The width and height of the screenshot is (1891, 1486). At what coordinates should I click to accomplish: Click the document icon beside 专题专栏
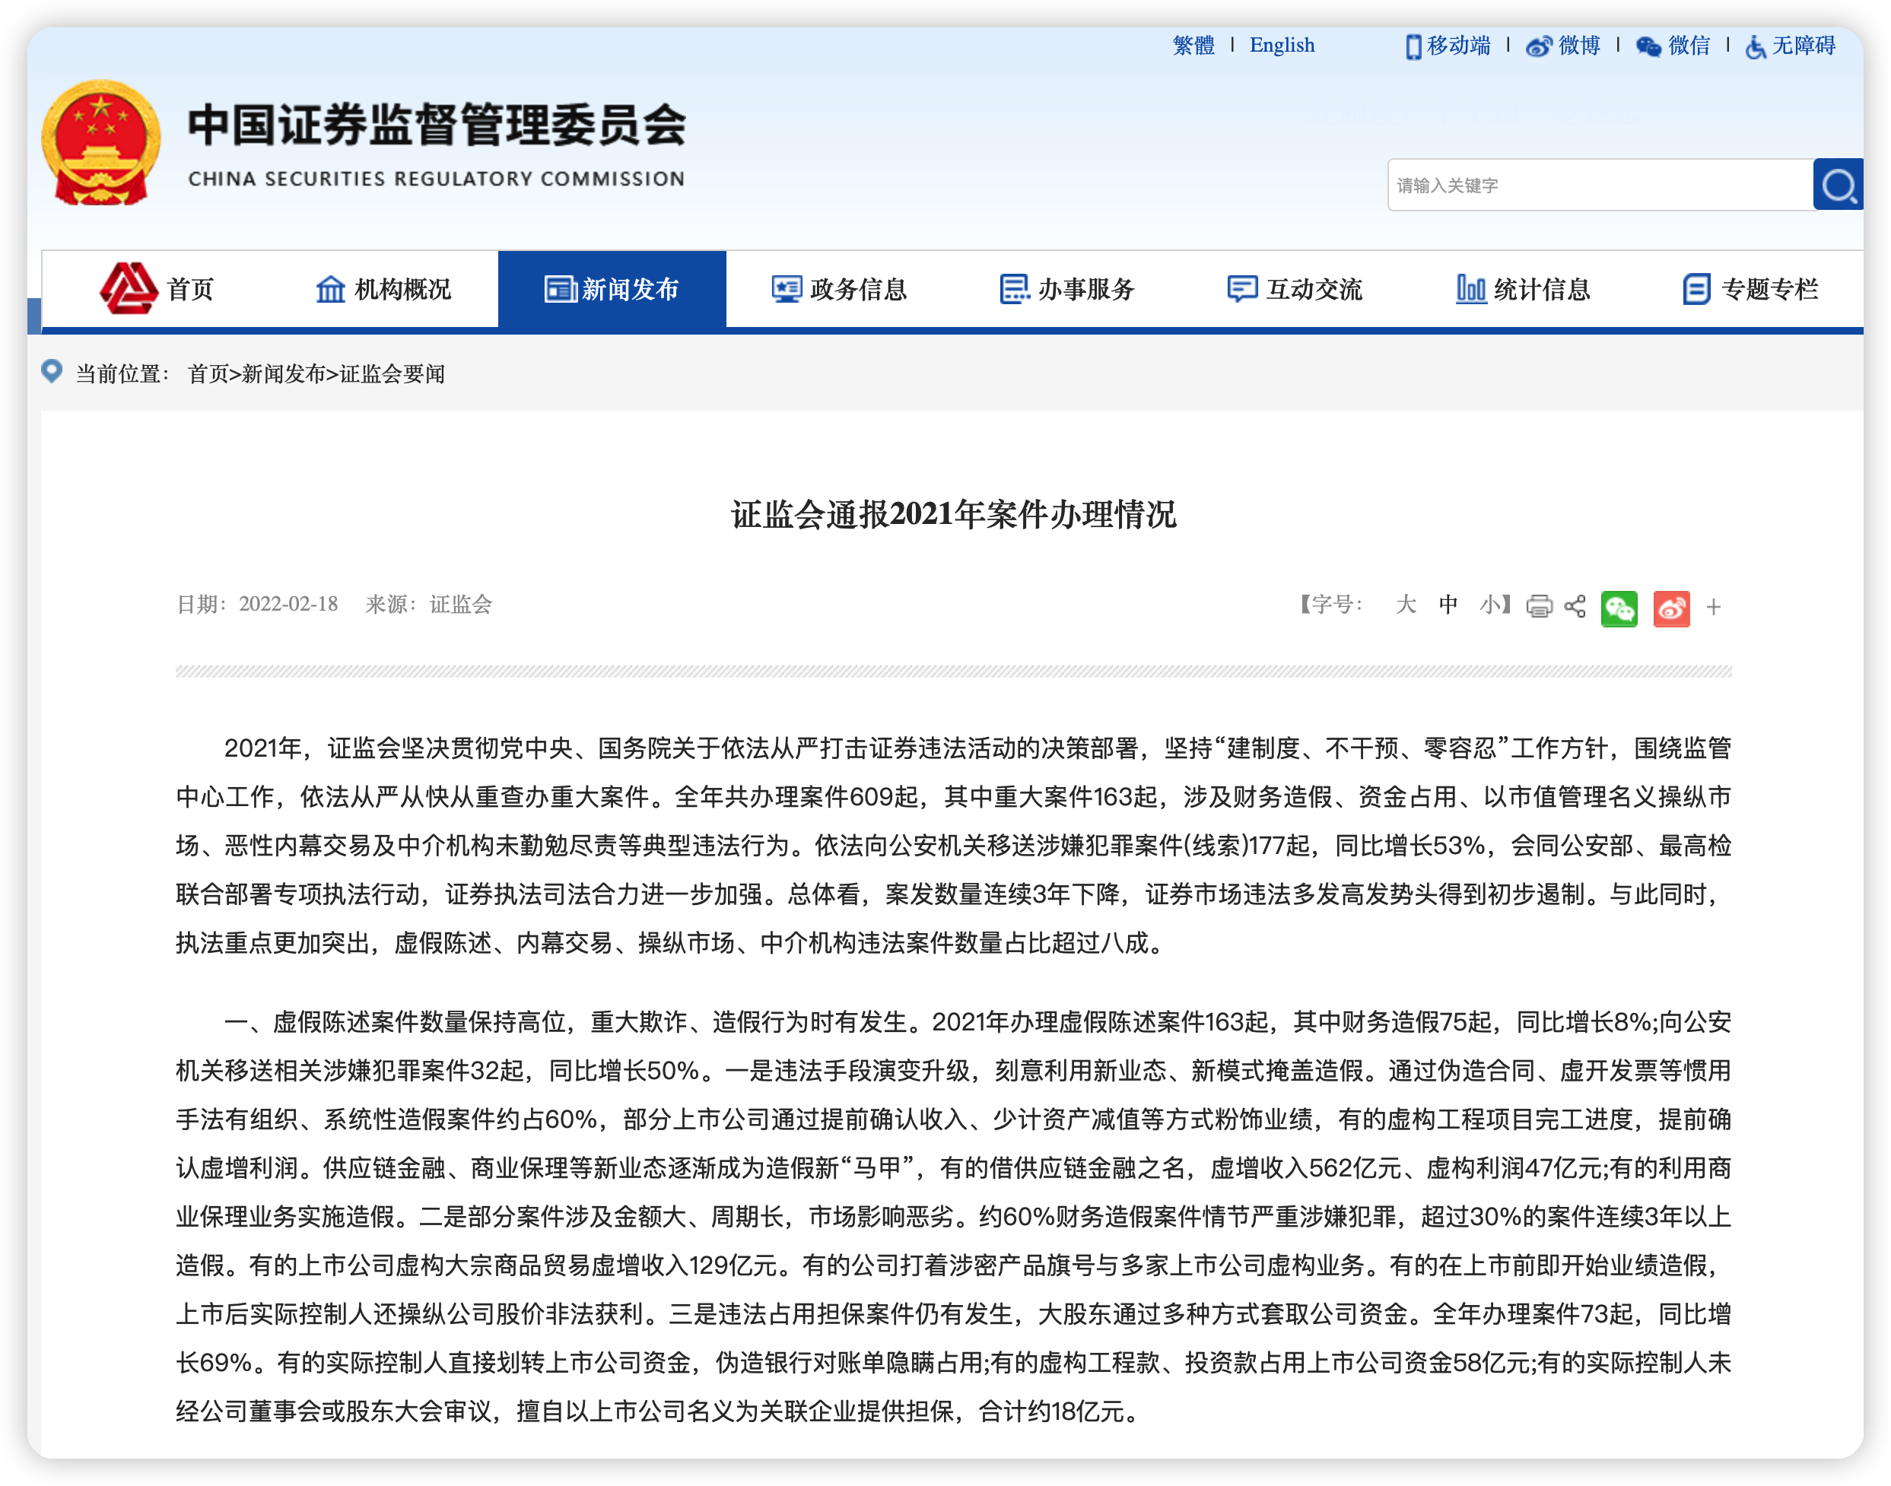(x=1697, y=289)
